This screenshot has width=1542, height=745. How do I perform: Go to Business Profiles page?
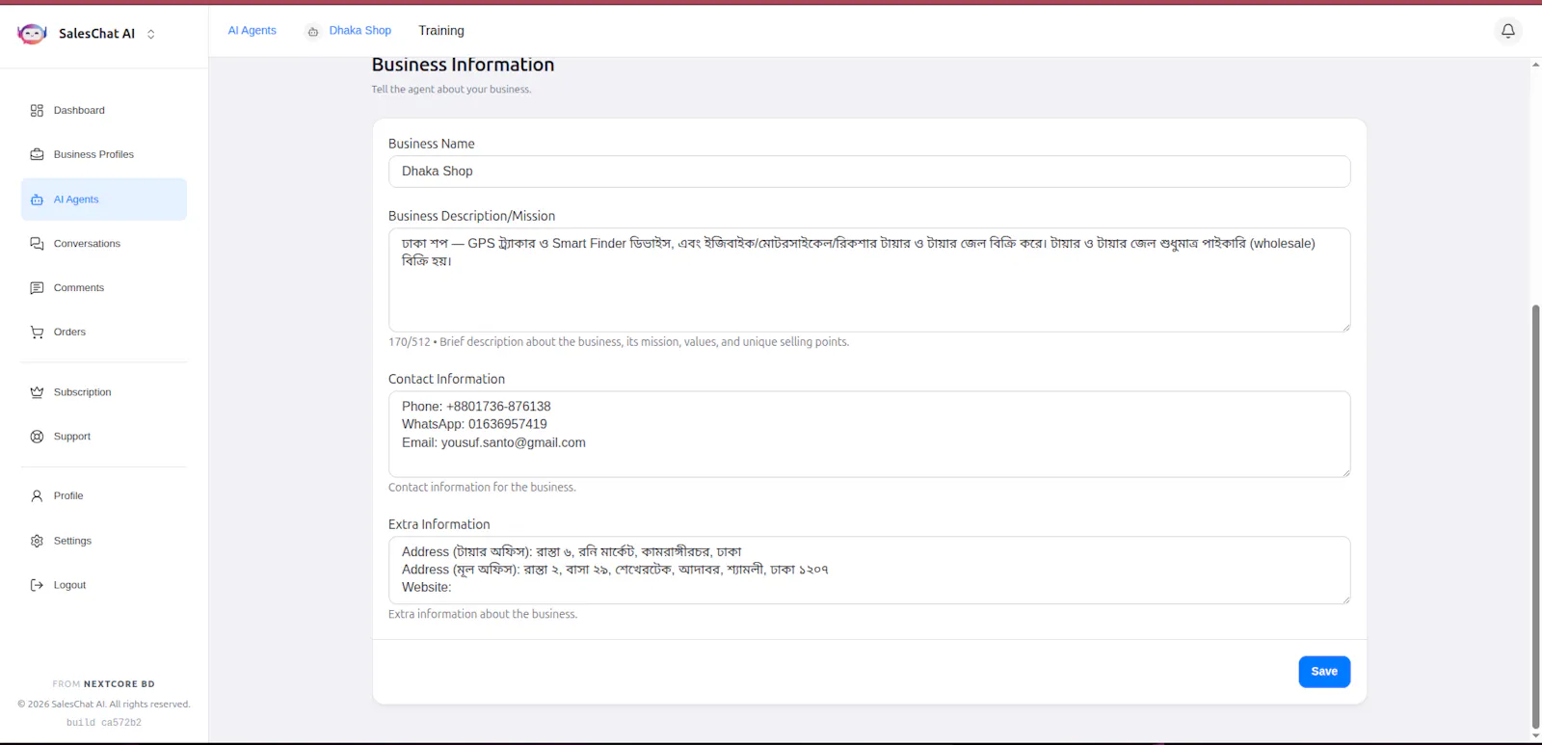pos(104,154)
